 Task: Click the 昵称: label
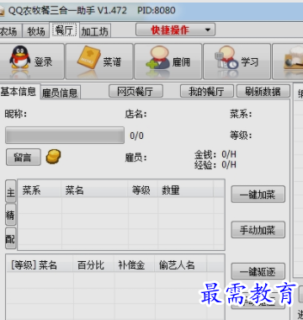16,115
